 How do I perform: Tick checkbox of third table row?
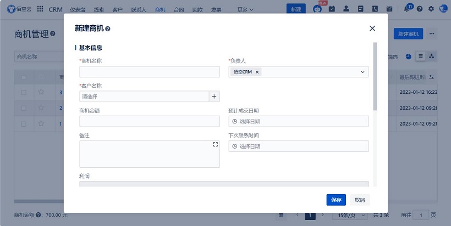click(x=24, y=124)
